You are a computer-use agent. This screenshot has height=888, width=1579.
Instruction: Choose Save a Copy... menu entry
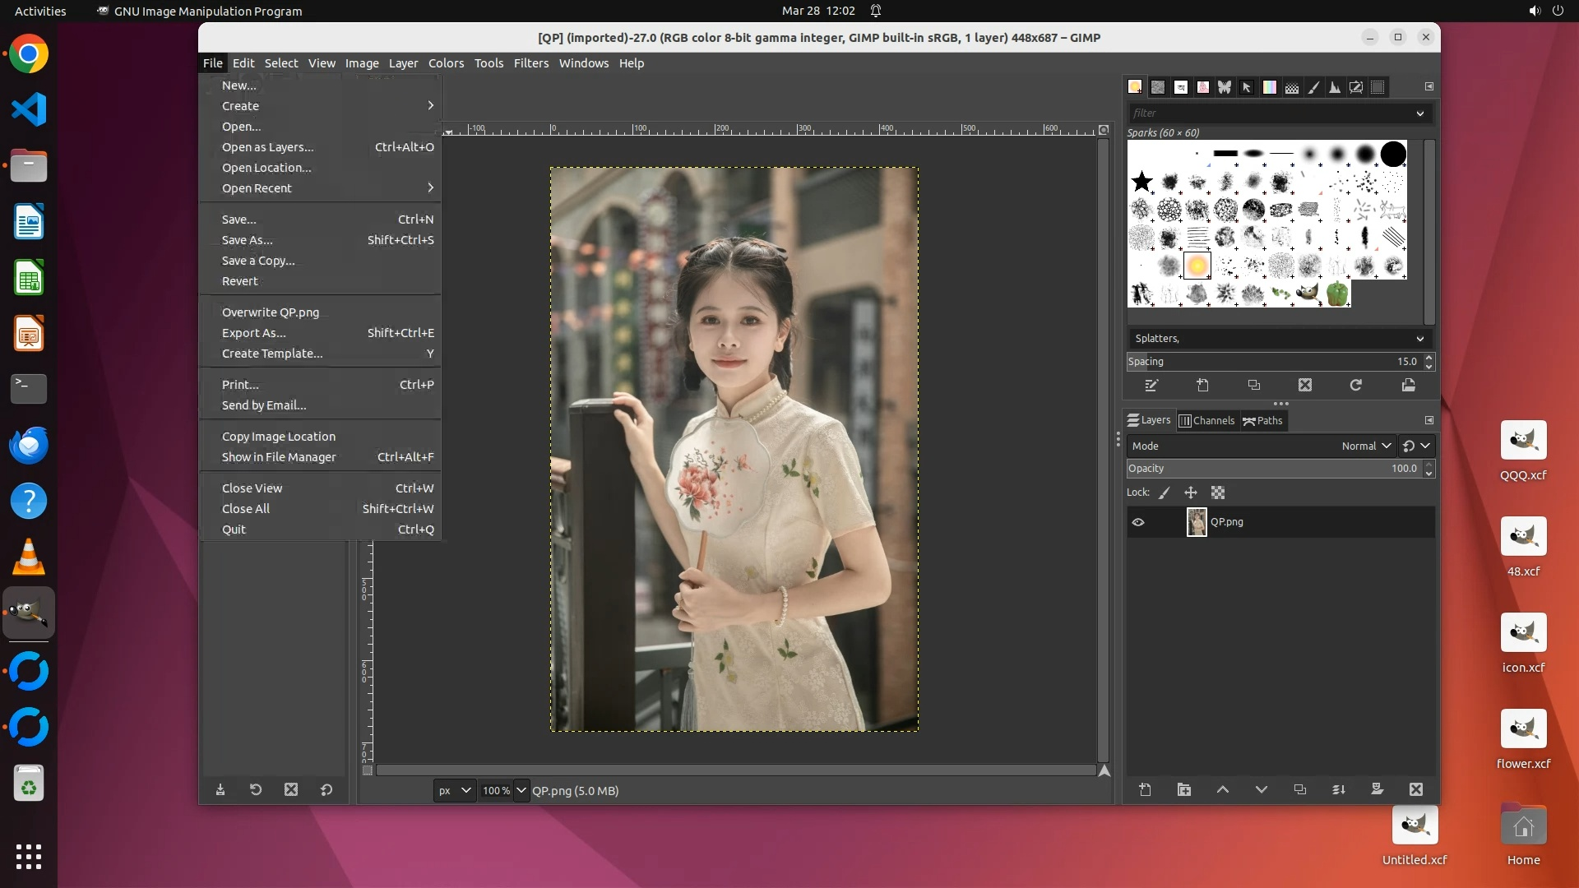point(258,261)
